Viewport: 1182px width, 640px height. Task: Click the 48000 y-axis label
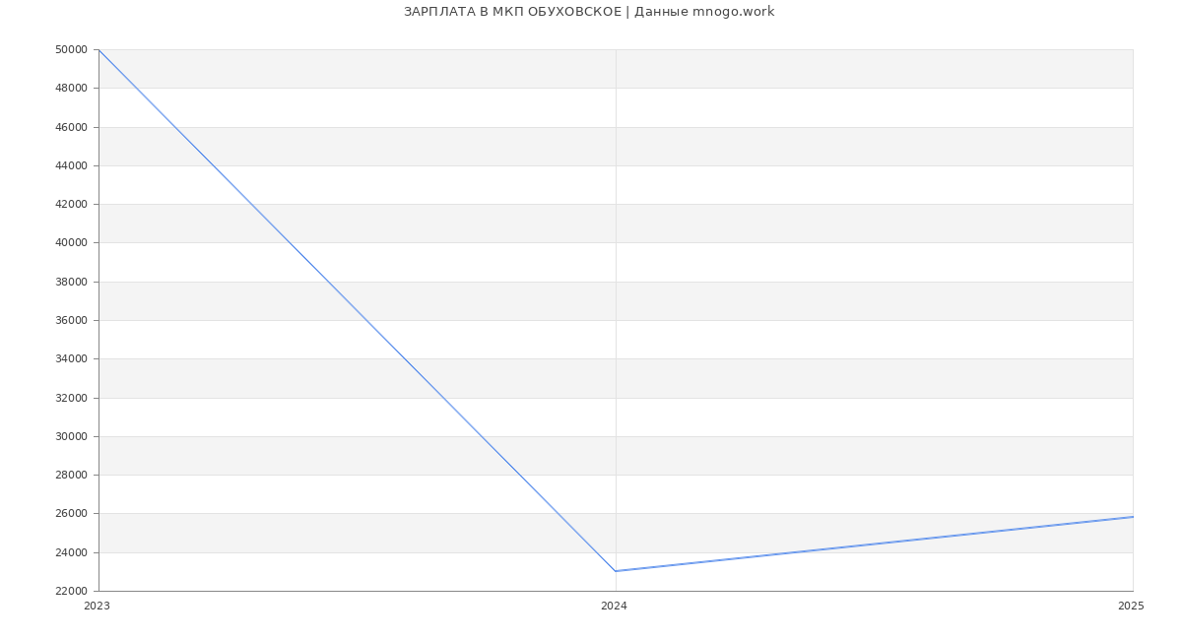click(73, 89)
